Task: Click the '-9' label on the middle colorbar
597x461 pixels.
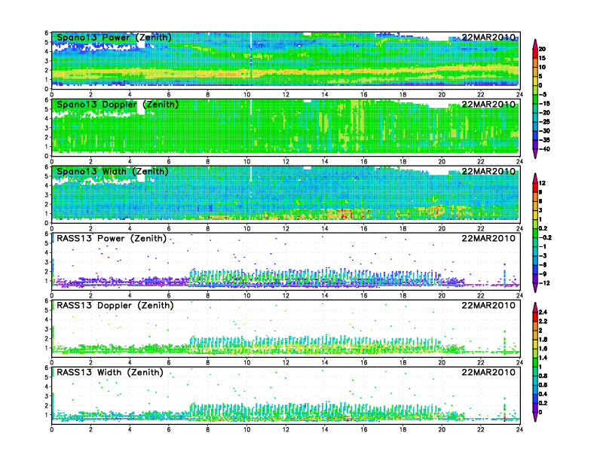Action: click(x=543, y=274)
